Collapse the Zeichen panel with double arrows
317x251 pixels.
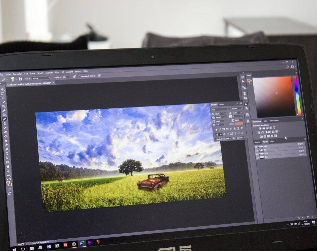coord(237,103)
